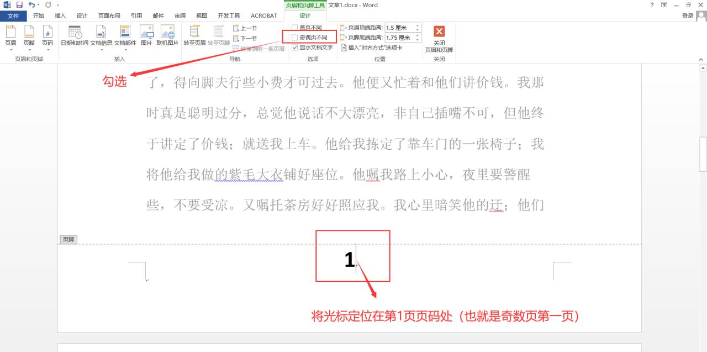This screenshot has height=352, width=707.
Task: Click 插入"对齐方式"选项卡 alignment tab
Action: (371, 48)
